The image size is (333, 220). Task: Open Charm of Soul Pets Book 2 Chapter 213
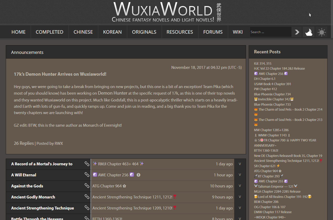click(288, 120)
